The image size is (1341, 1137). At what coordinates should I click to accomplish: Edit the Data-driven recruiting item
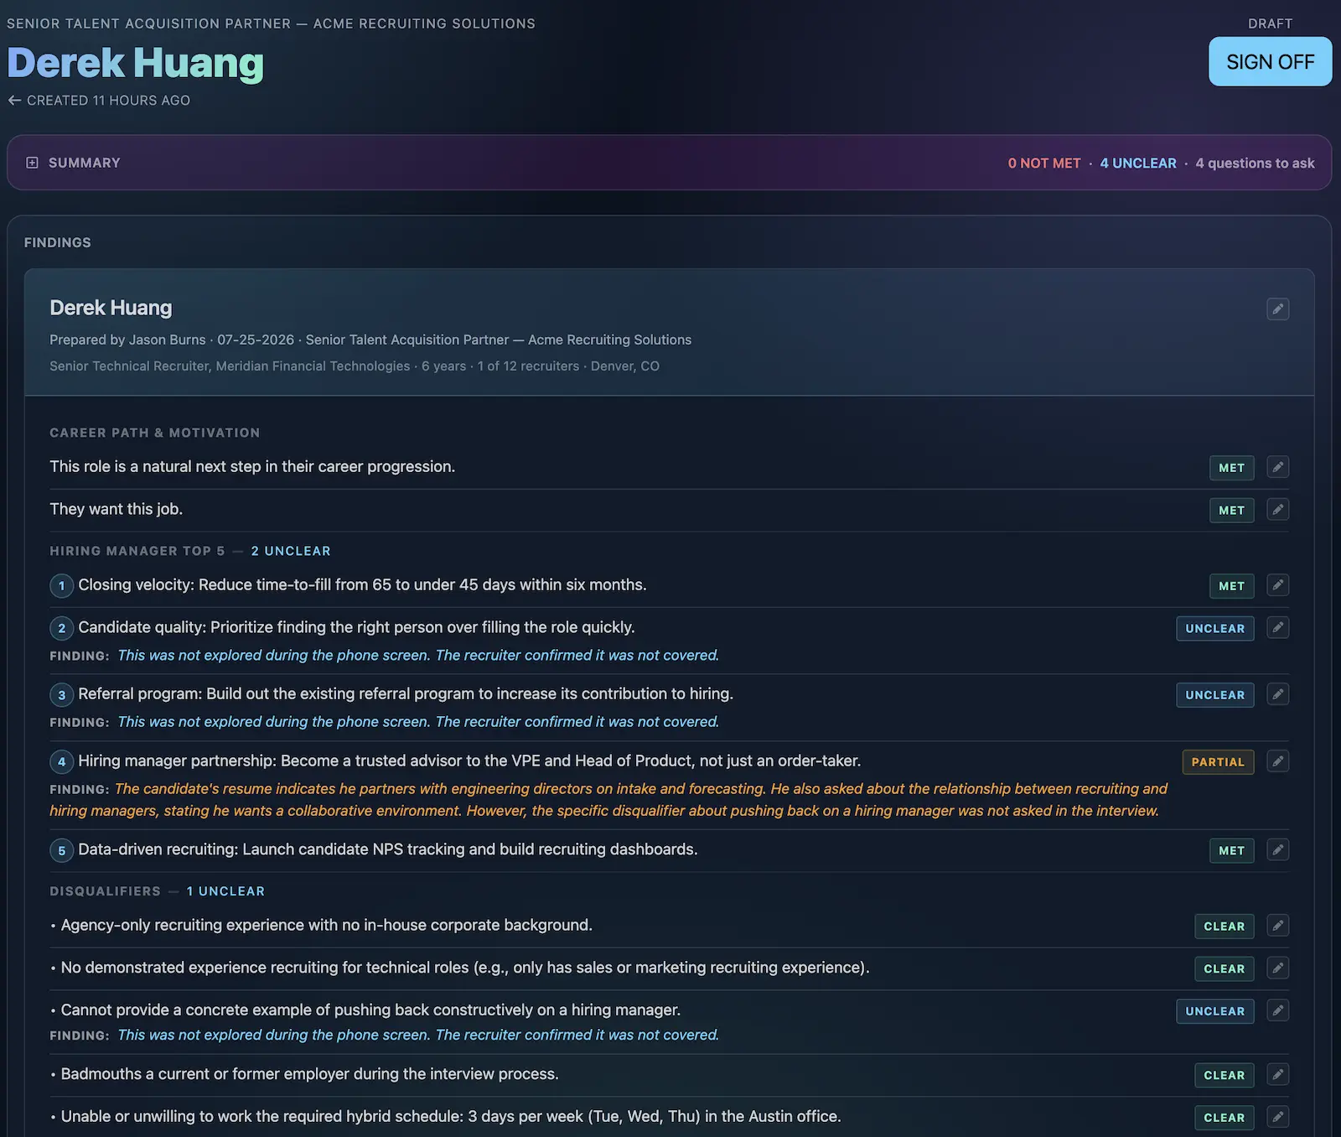(x=1277, y=849)
